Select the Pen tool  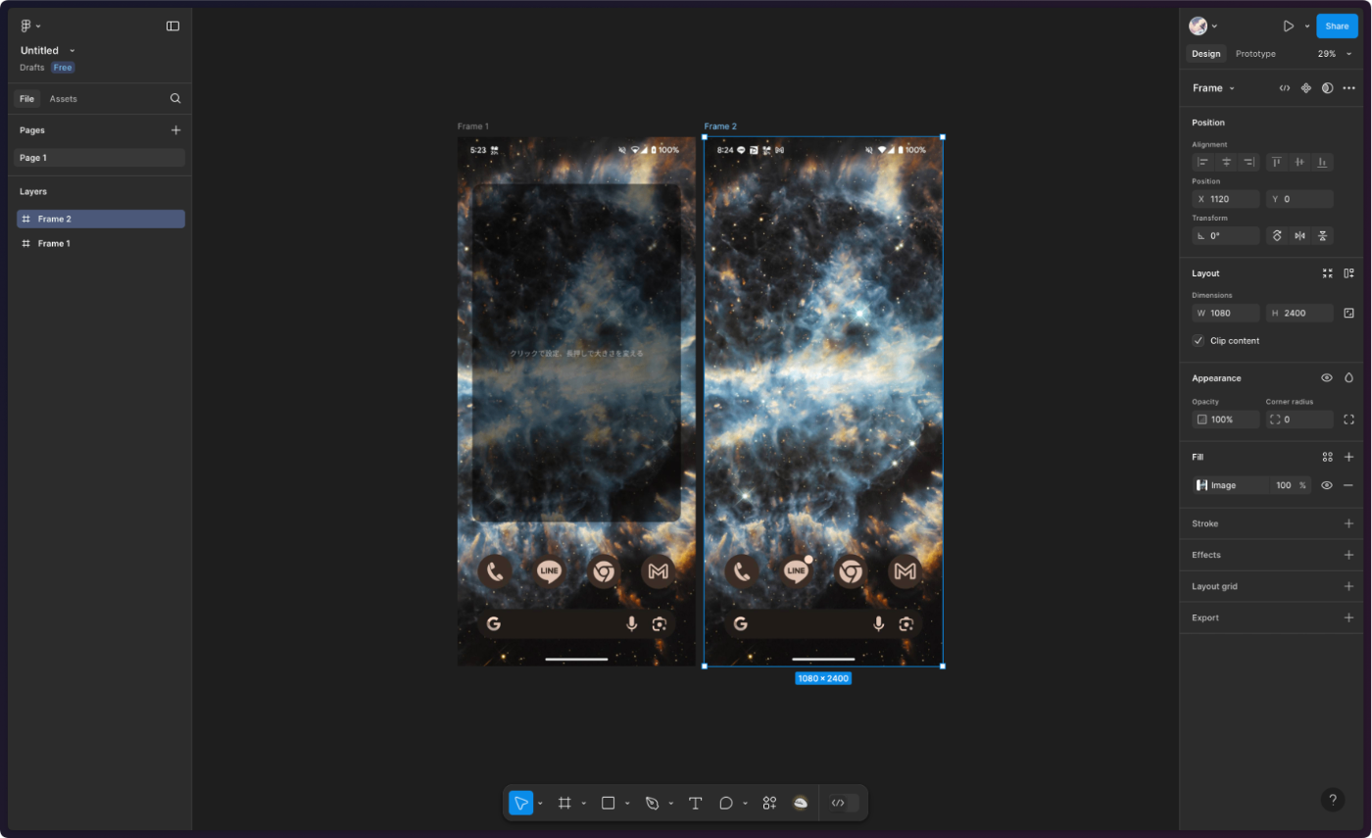tap(652, 803)
